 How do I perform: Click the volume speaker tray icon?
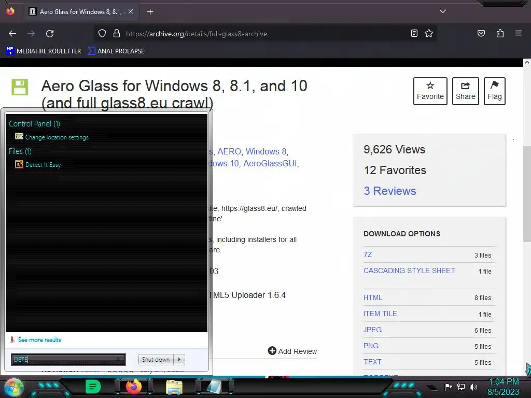coord(473,387)
